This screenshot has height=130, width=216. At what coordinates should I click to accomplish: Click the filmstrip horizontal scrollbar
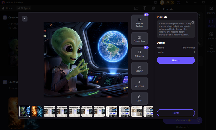coord(24,118)
